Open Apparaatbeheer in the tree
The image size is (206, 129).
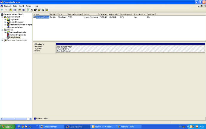click(x=16, y=27)
